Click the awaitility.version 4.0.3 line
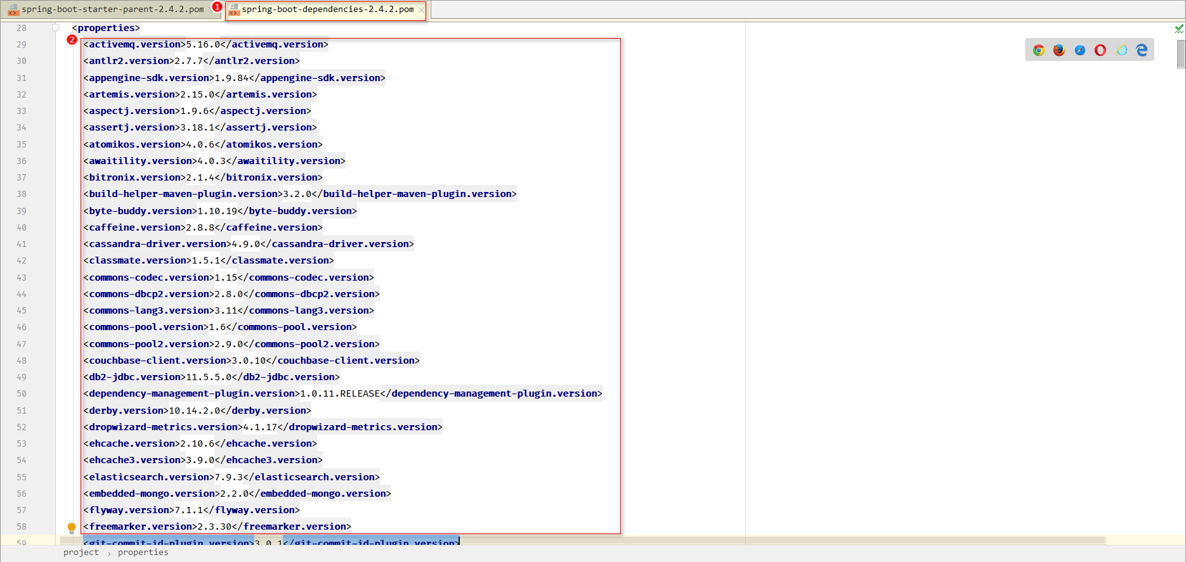The height and width of the screenshot is (562, 1186). coord(214,161)
